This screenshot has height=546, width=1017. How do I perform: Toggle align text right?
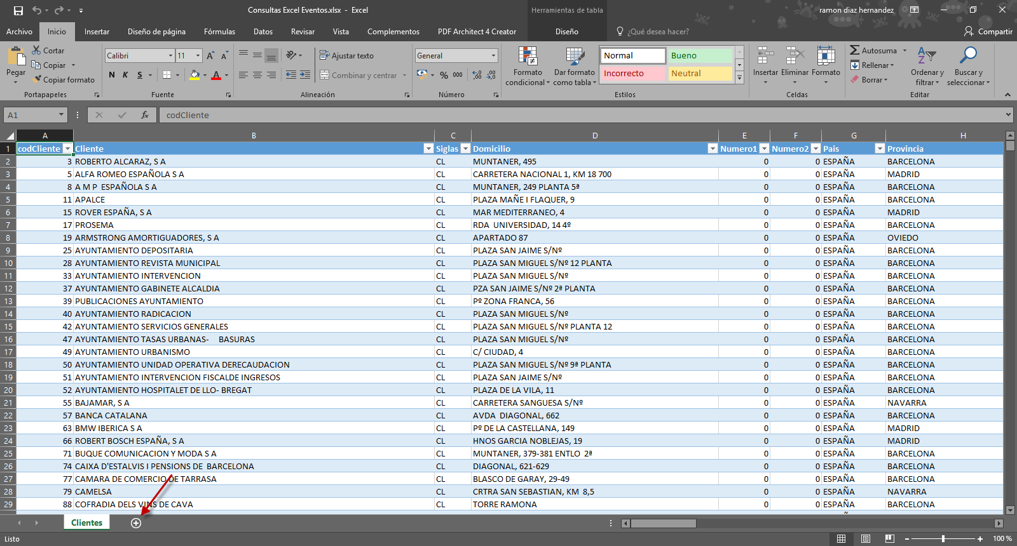click(271, 75)
